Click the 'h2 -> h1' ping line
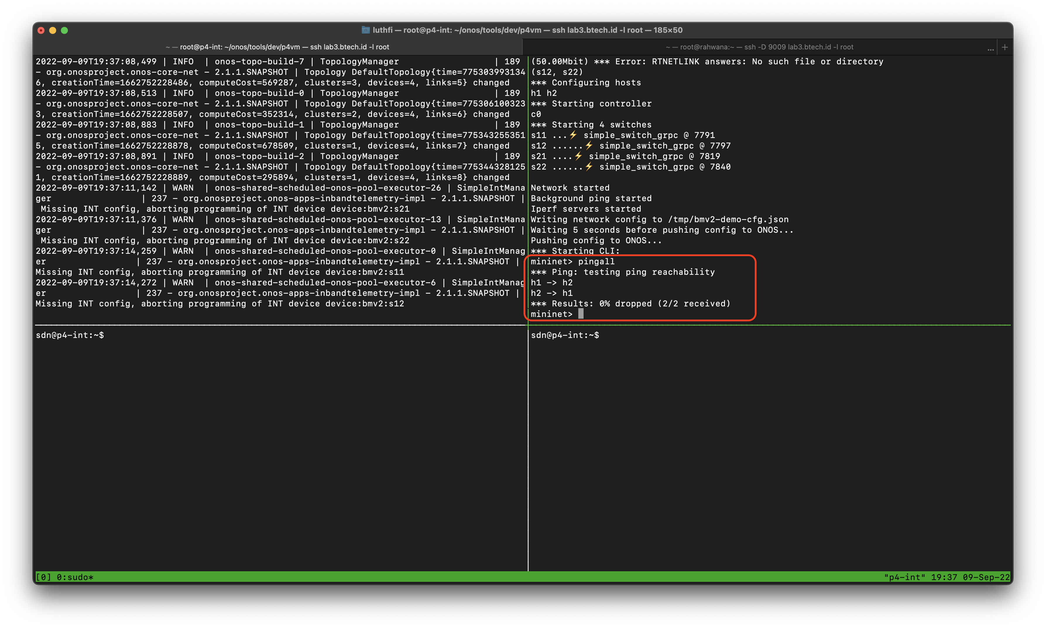 [551, 293]
